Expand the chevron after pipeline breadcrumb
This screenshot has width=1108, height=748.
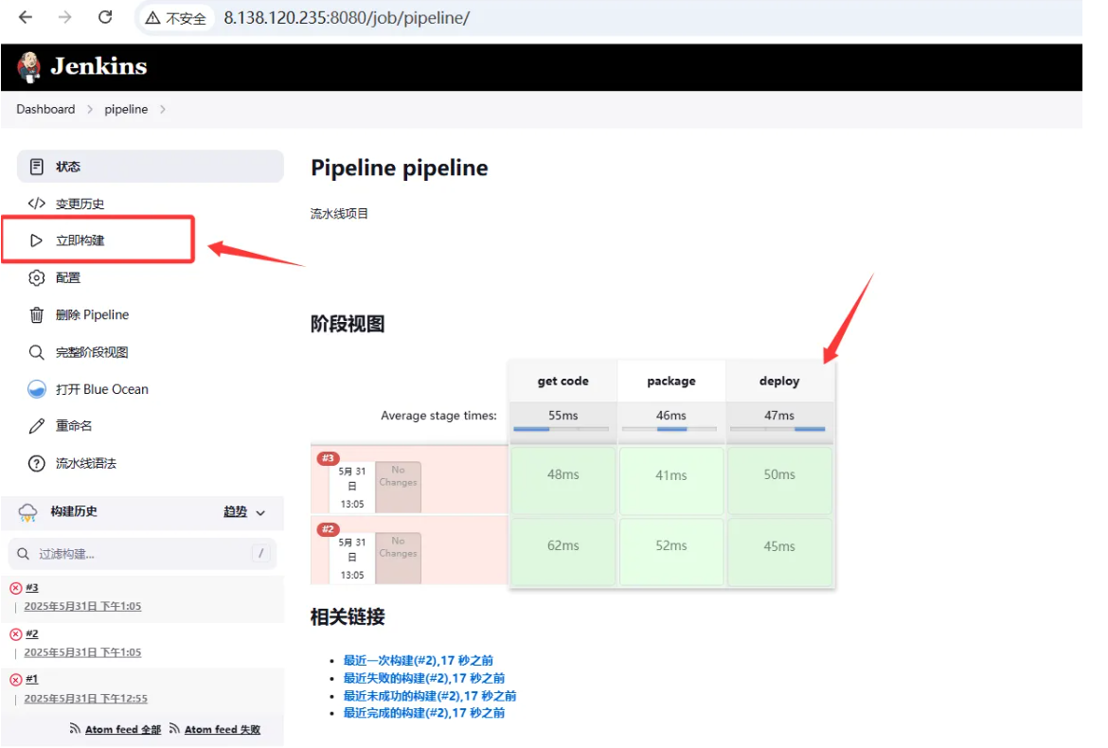163,110
